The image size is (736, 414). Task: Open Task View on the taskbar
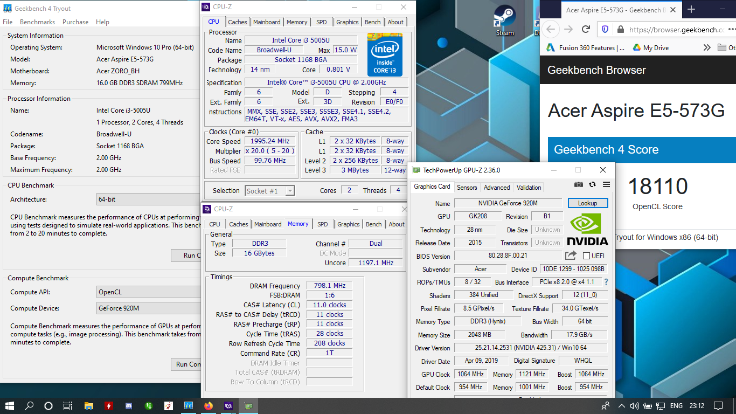68,405
